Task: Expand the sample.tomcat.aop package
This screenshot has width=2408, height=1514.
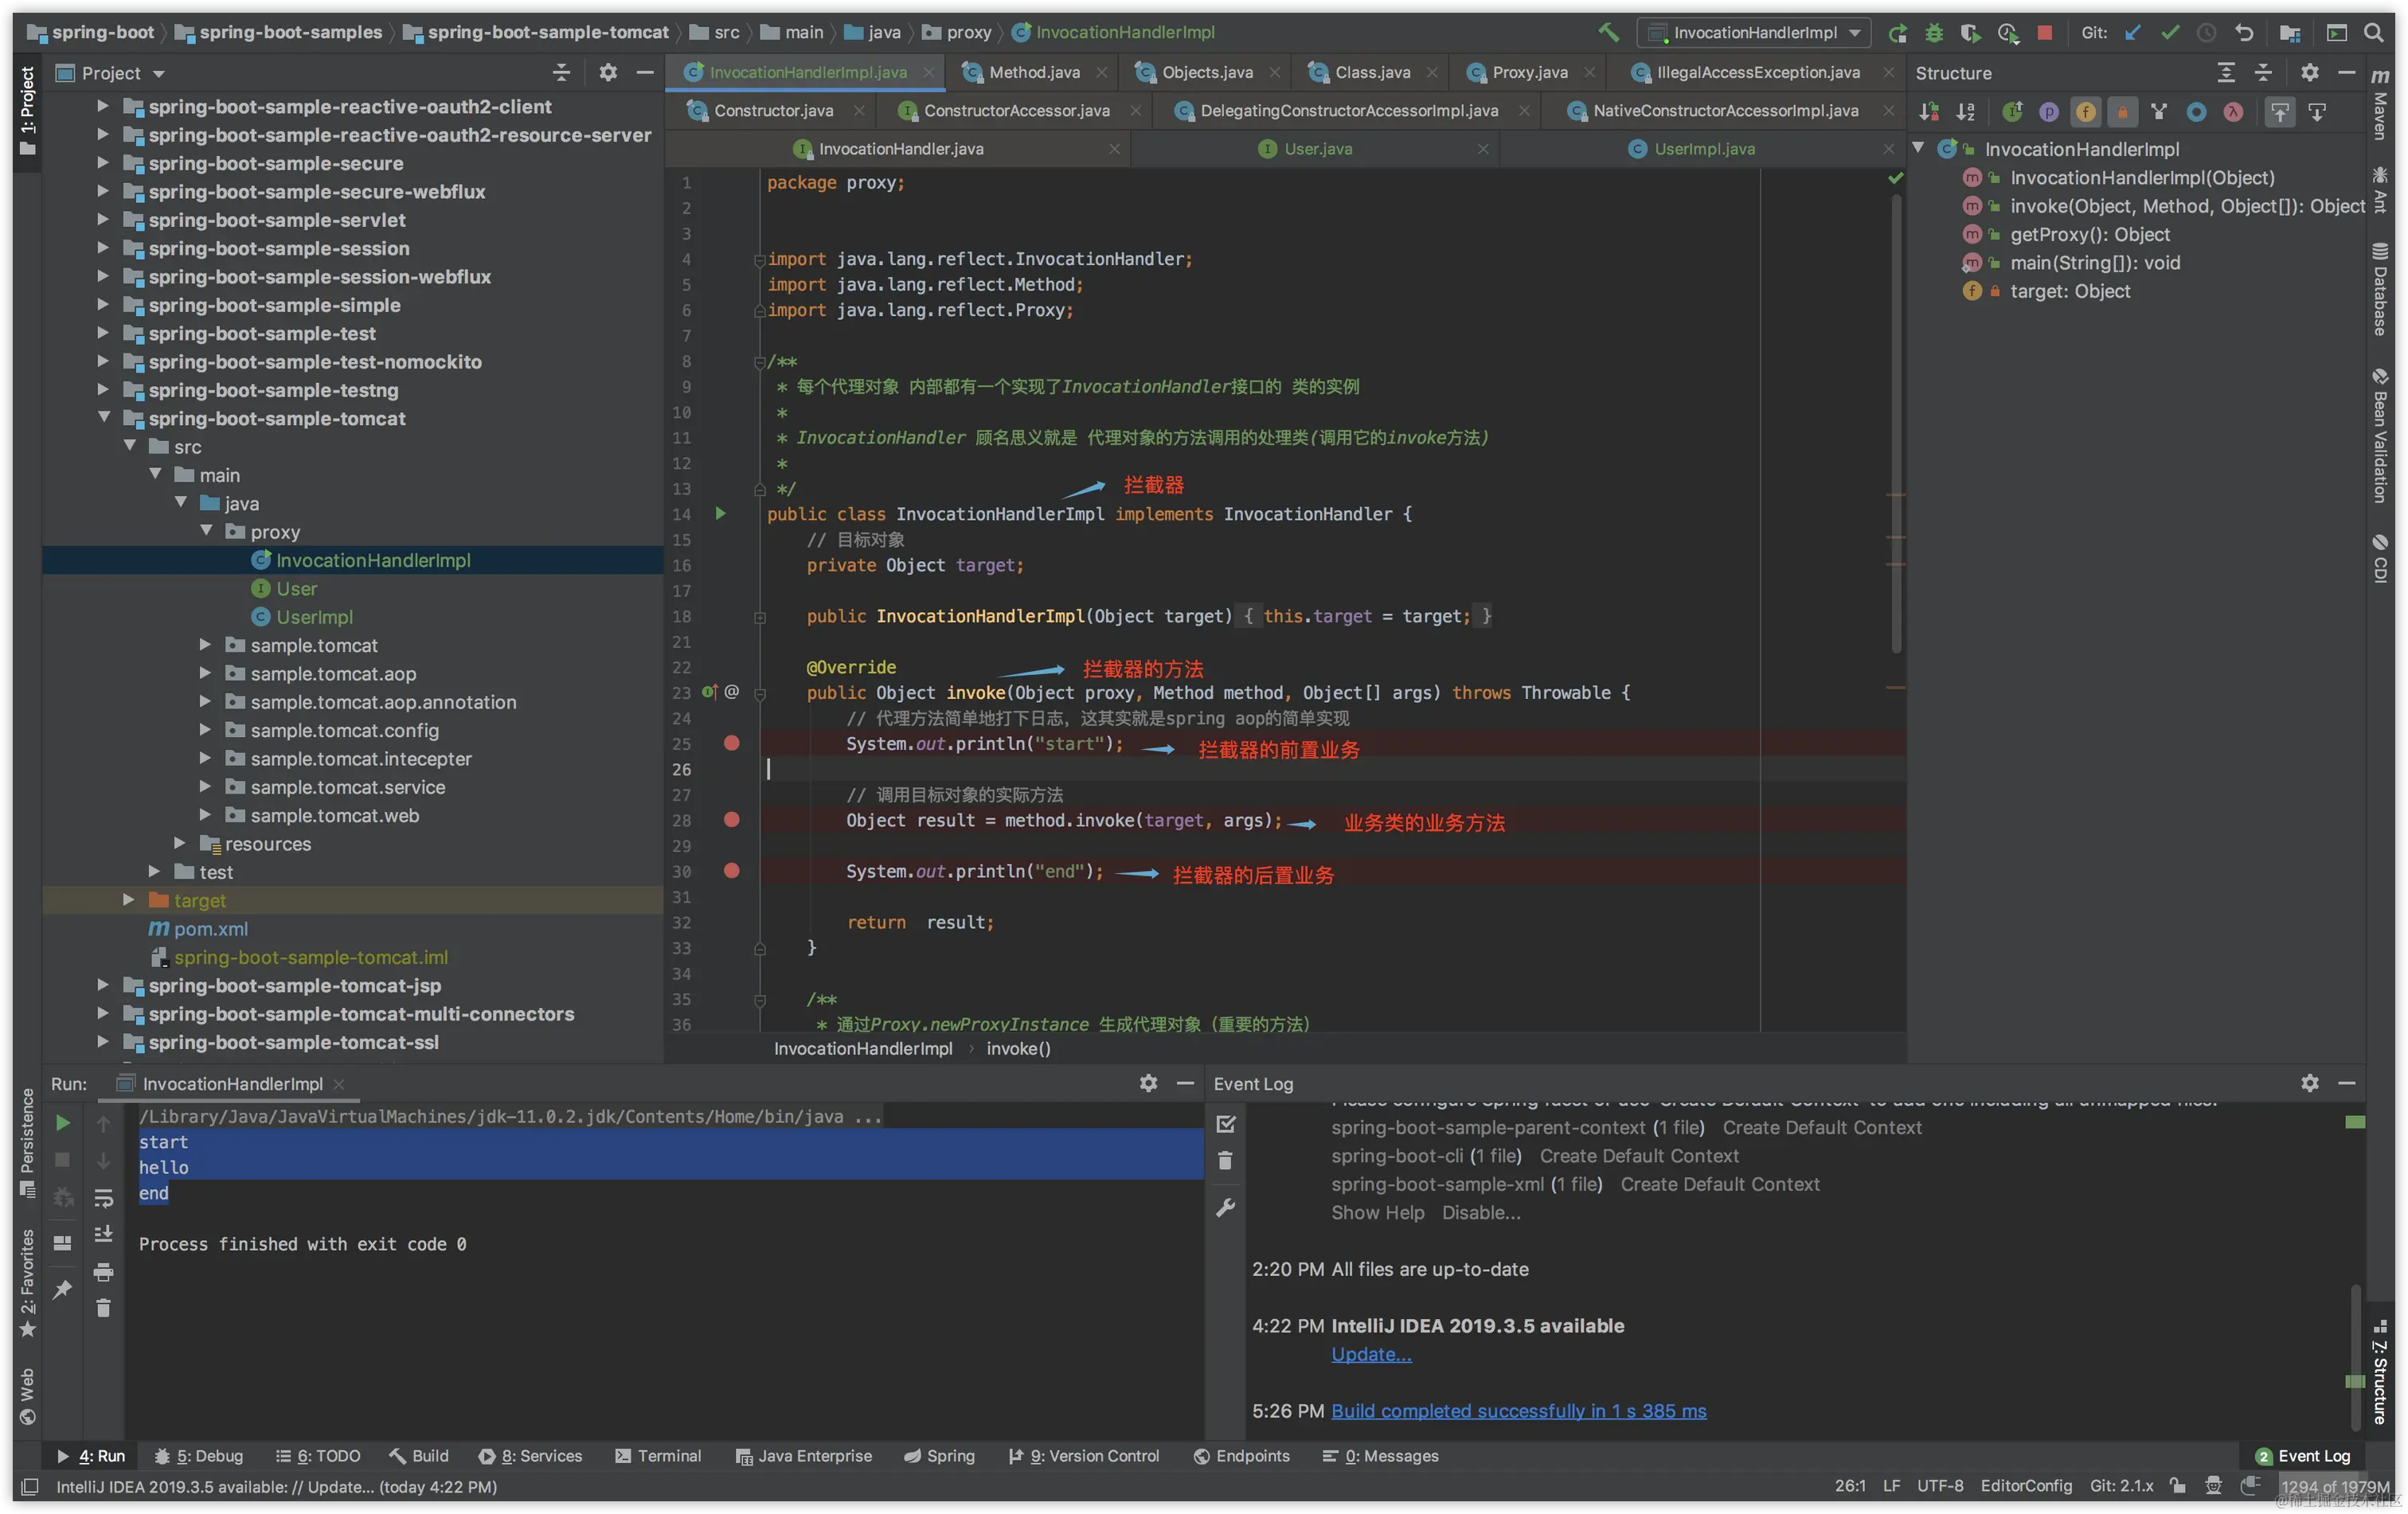Action: pyautogui.click(x=205, y=673)
